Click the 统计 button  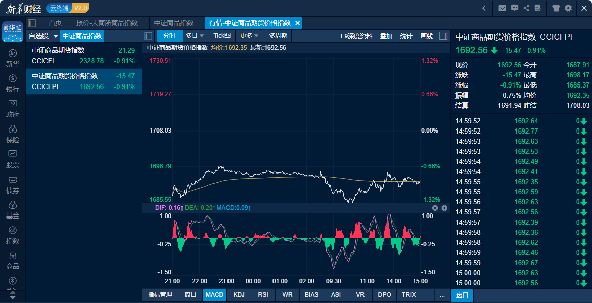tap(406, 36)
